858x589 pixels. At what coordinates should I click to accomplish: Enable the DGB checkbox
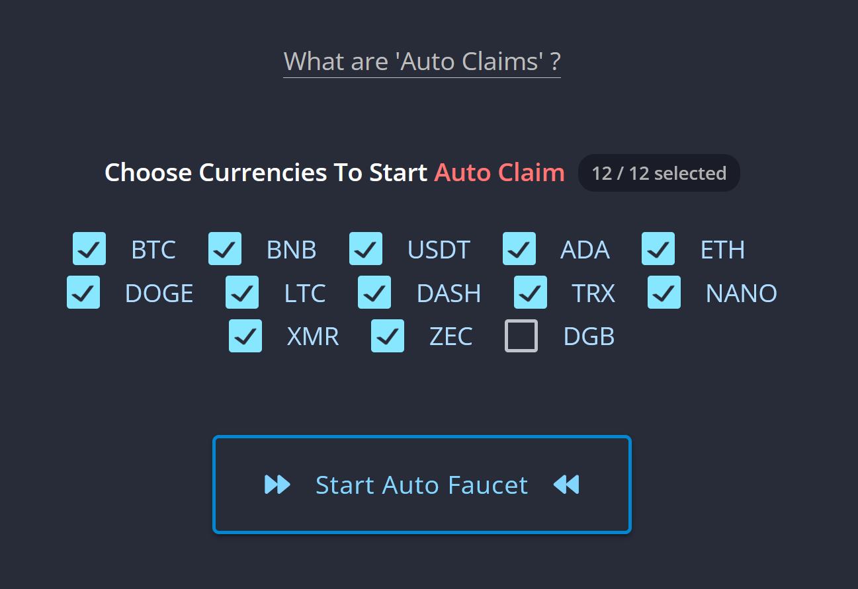point(521,336)
